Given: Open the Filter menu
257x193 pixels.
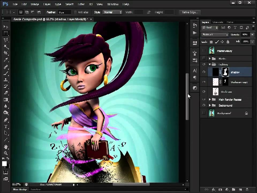Looking at the screenshot, I should pyautogui.click(x=81, y=4).
